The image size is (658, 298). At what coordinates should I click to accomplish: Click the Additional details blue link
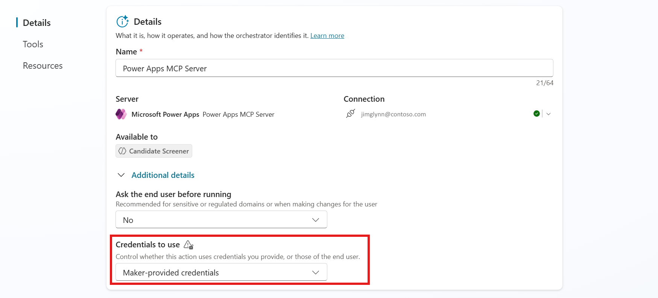pos(163,175)
